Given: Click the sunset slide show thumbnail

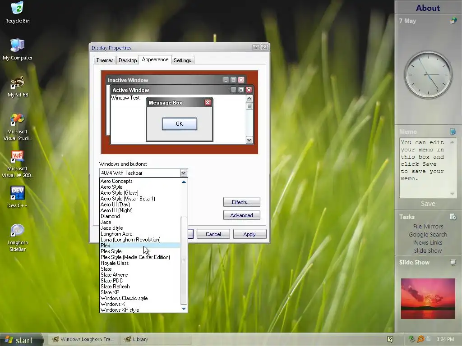Looking at the screenshot, I should coord(428,299).
